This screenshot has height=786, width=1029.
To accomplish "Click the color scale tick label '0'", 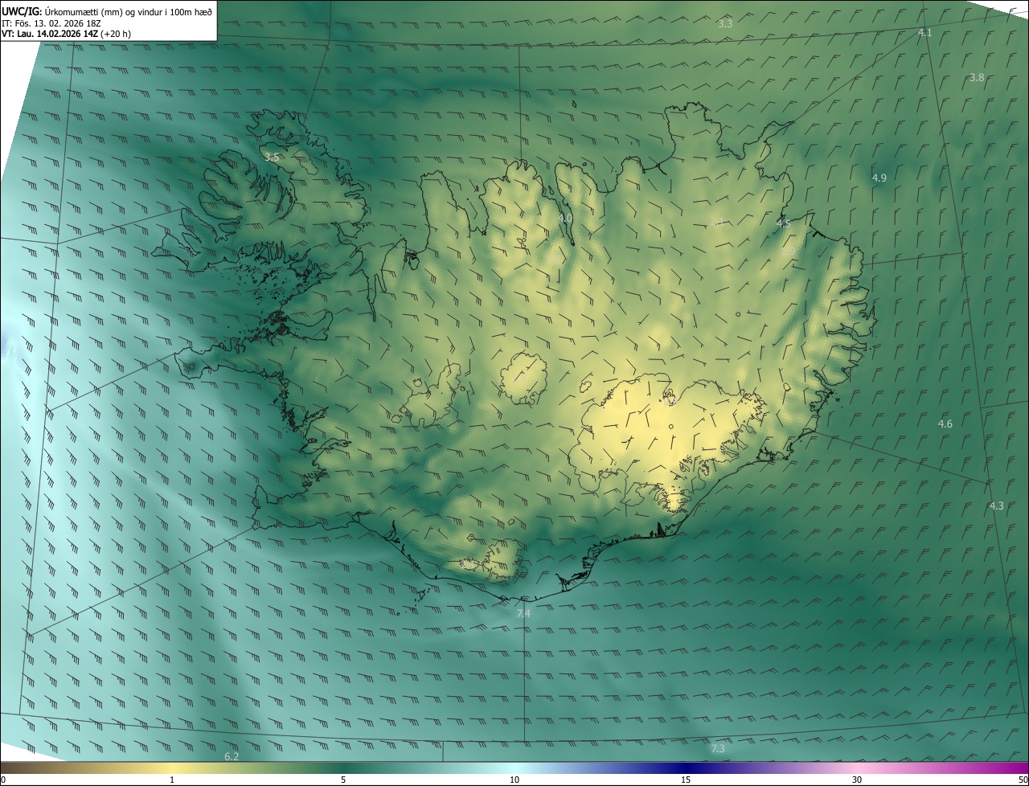I will click(x=3, y=780).
